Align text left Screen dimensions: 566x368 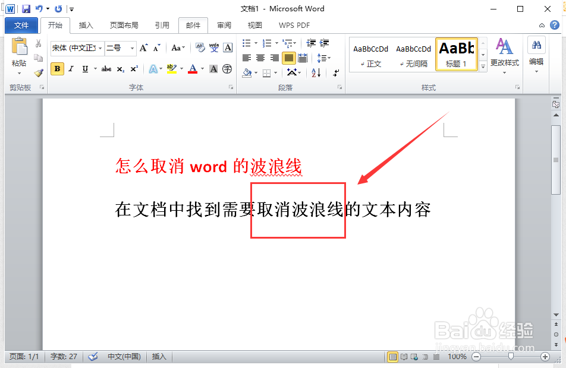coord(247,58)
